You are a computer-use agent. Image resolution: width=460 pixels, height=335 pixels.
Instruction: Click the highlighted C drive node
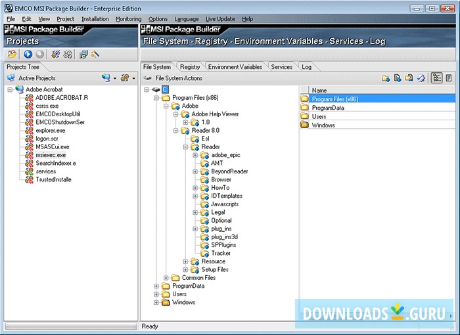point(165,89)
